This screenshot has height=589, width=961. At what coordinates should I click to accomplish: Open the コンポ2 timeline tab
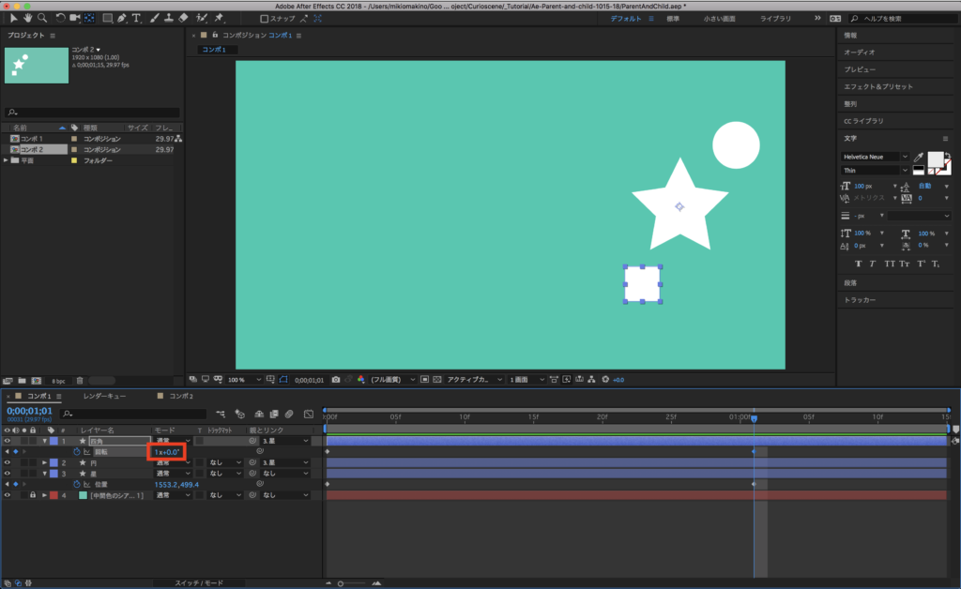(x=181, y=397)
